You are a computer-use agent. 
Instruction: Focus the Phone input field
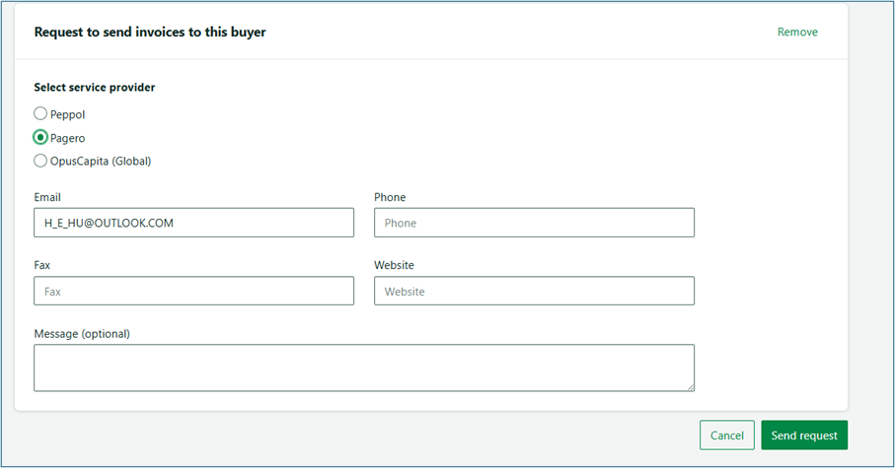click(534, 223)
